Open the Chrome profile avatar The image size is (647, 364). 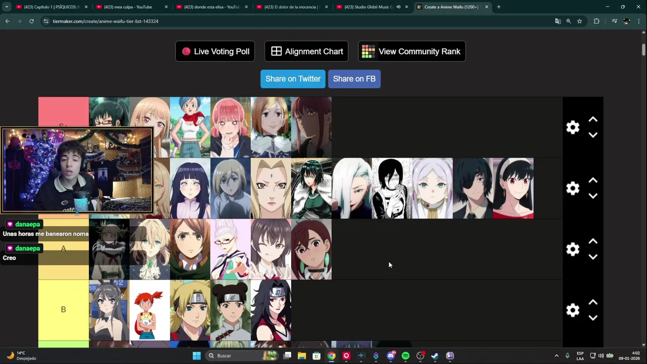click(x=627, y=21)
